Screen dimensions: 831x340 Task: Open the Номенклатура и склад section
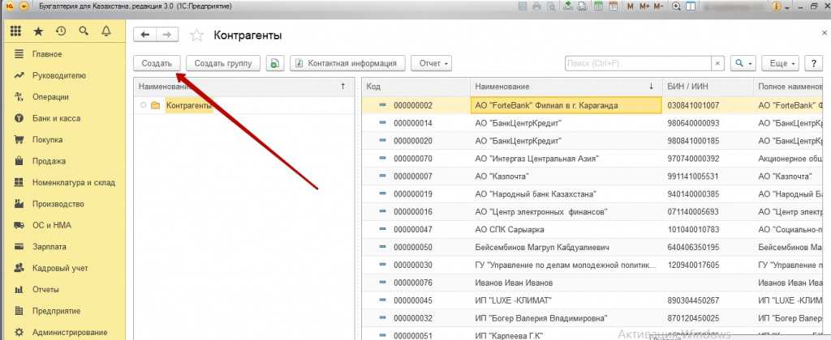pyautogui.click(x=74, y=182)
